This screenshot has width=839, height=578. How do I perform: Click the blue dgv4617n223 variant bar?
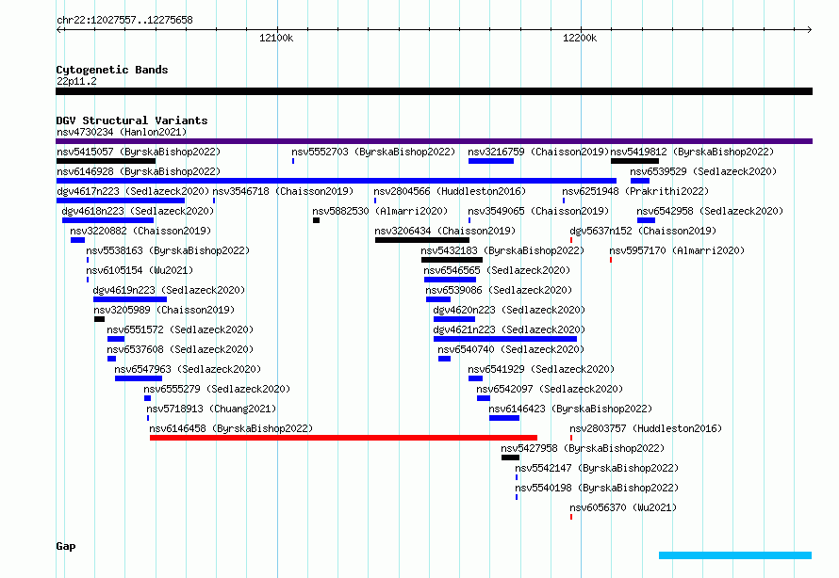click(121, 201)
